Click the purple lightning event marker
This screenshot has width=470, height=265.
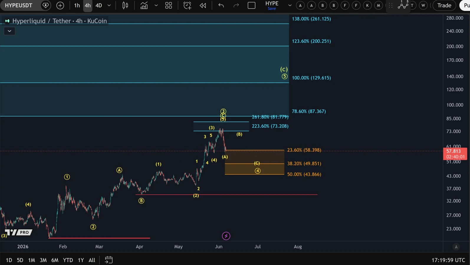[x=226, y=236]
